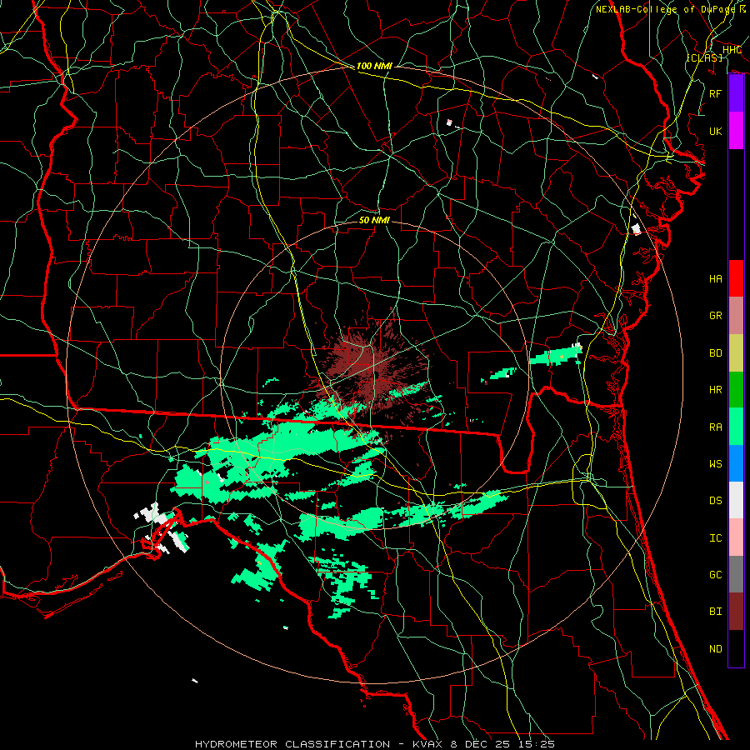The width and height of the screenshot is (750, 750).
Task: Click the ND black legend swatch
Action: [x=736, y=648]
